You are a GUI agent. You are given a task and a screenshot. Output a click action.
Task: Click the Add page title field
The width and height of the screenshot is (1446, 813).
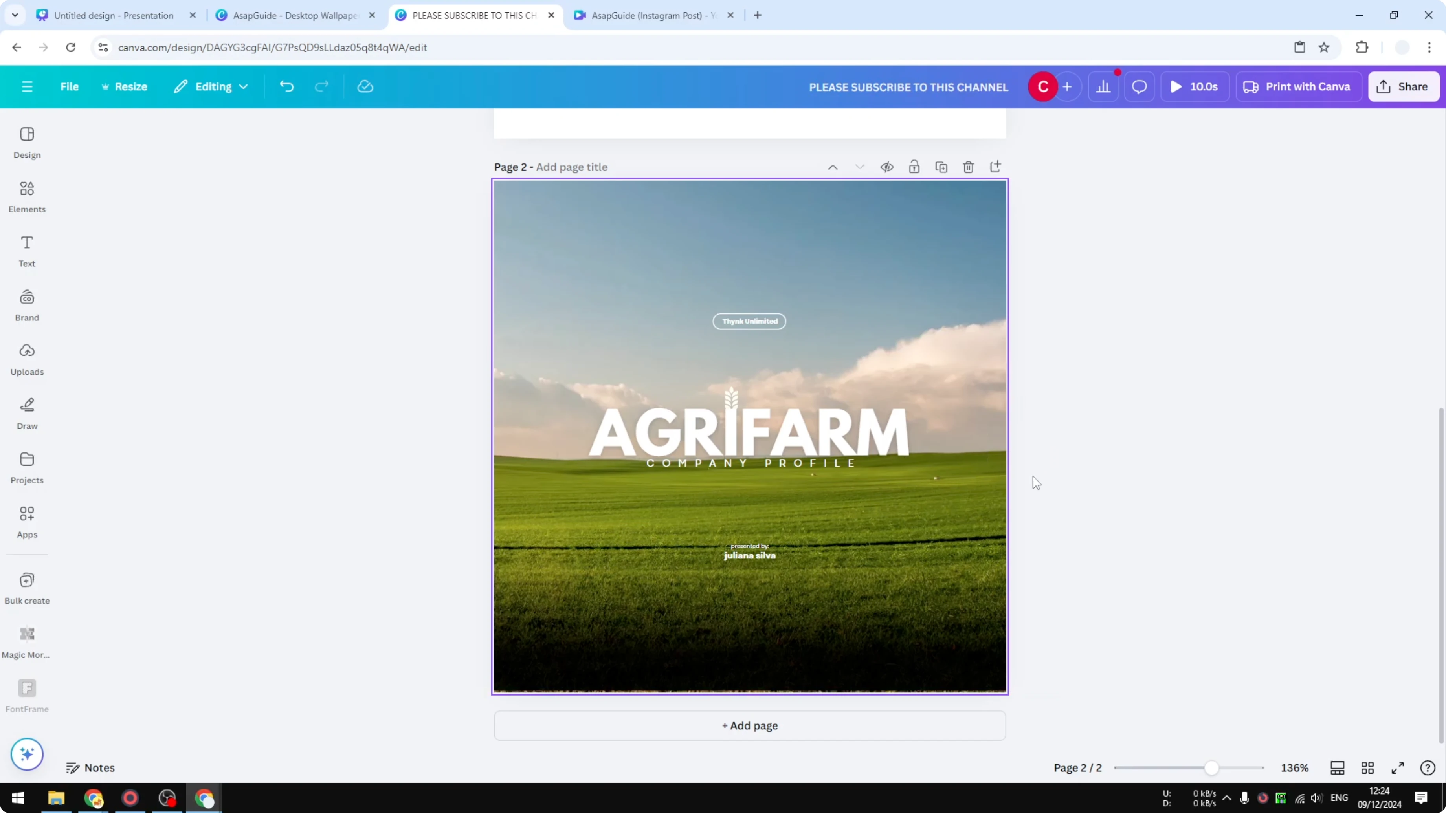point(571,167)
